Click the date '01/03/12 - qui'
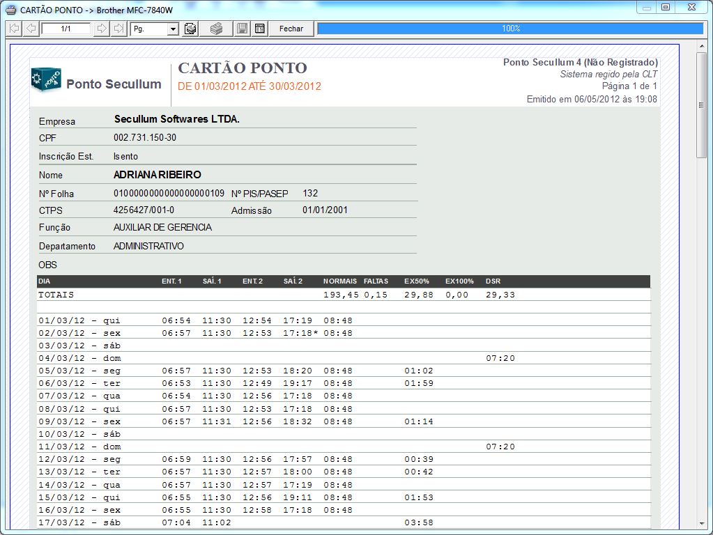This screenshot has width=713, height=535. (x=79, y=321)
